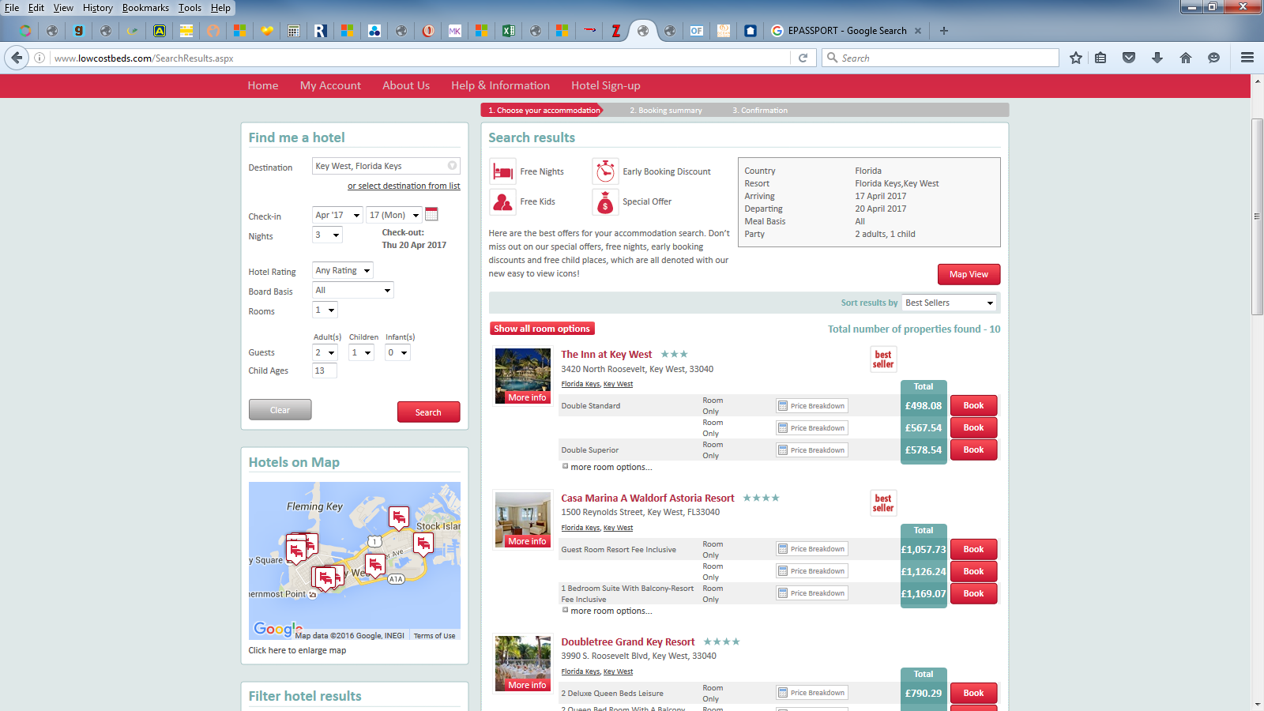Click the Clear button in hotel finder
Viewport: 1264px width, 711px height.
click(280, 409)
